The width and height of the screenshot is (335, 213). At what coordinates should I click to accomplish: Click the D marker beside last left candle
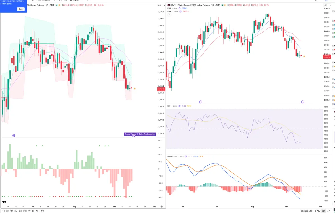pyautogui.click(x=135, y=89)
